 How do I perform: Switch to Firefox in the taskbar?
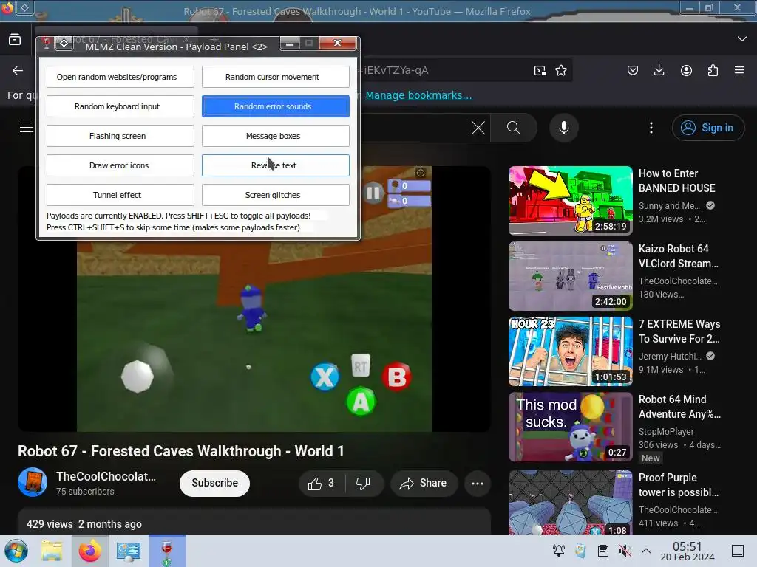pyautogui.click(x=89, y=551)
